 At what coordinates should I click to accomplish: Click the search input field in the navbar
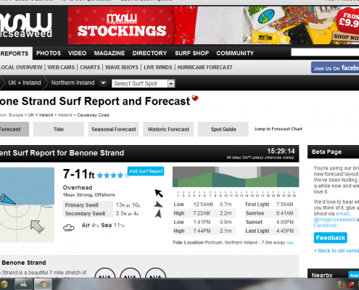pos(325,52)
